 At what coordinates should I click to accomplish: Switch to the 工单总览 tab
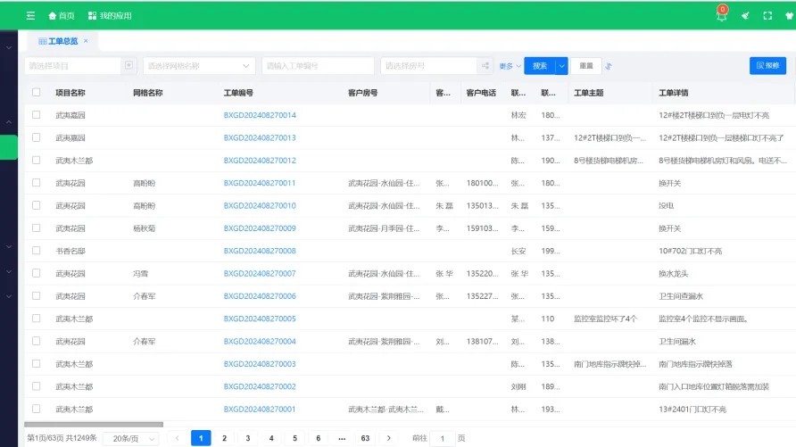tap(62, 41)
